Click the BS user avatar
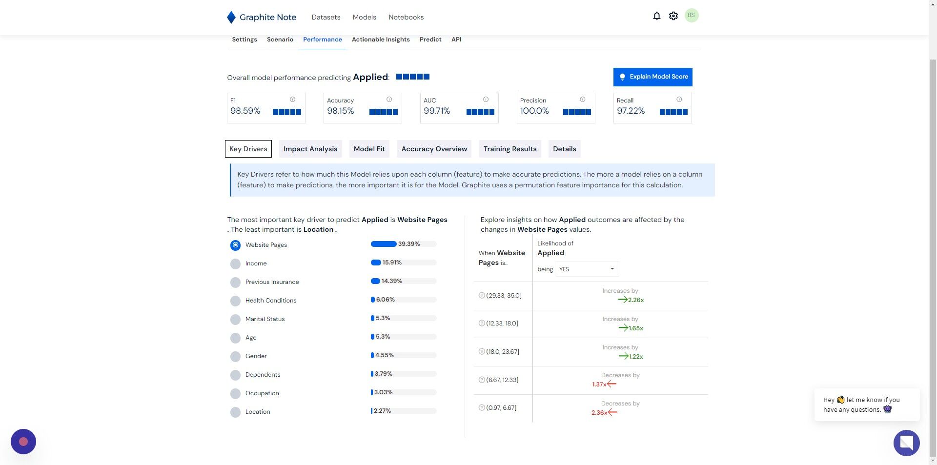Screen dimensions: 937x465 [x=691, y=16]
